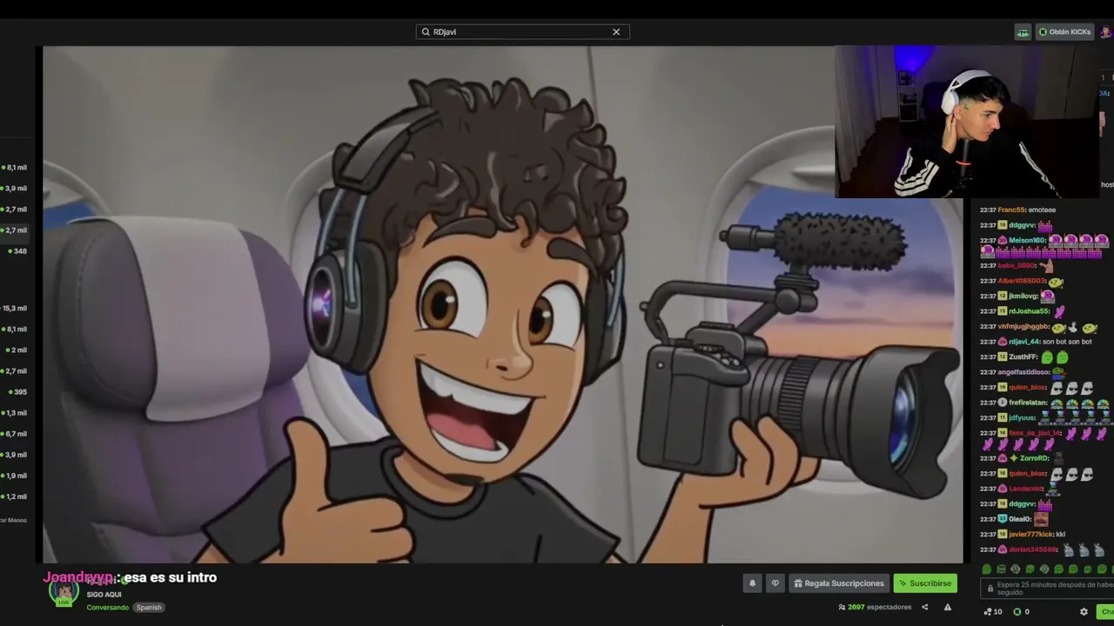Click chat user dorian345686
The image size is (1114, 626).
[x=1033, y=549]
